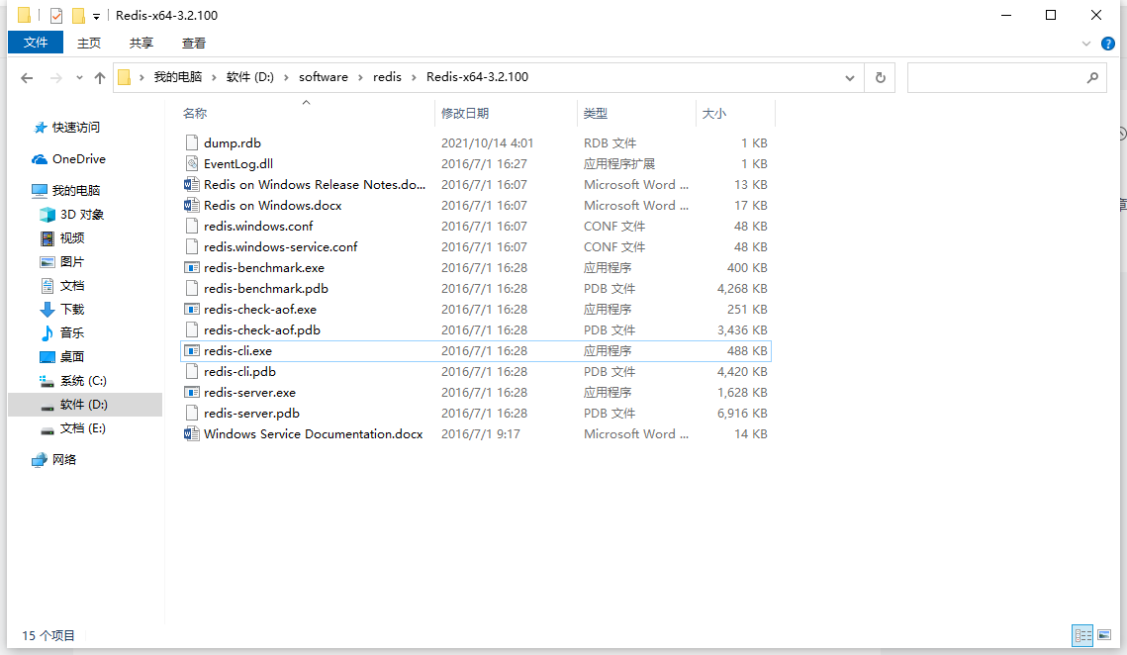Select redis-check-aof.pdb file icon
The width and height of the screenshot is (1127, 655).
191,330
